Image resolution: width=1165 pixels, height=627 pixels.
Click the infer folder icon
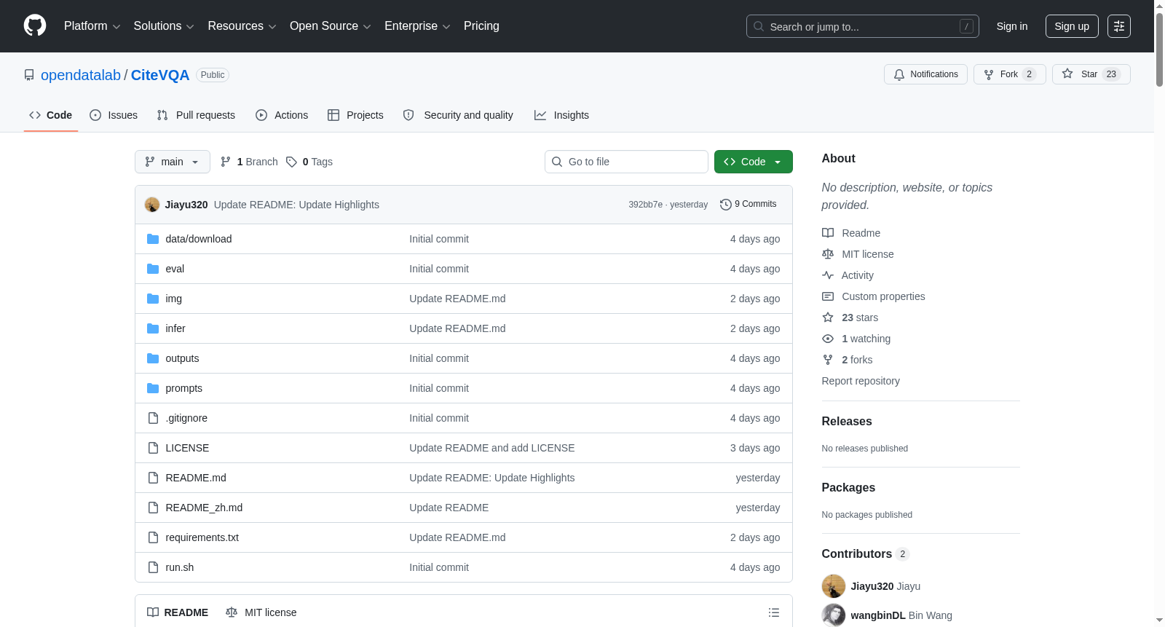pyautogui.click(x=153, y=328)
